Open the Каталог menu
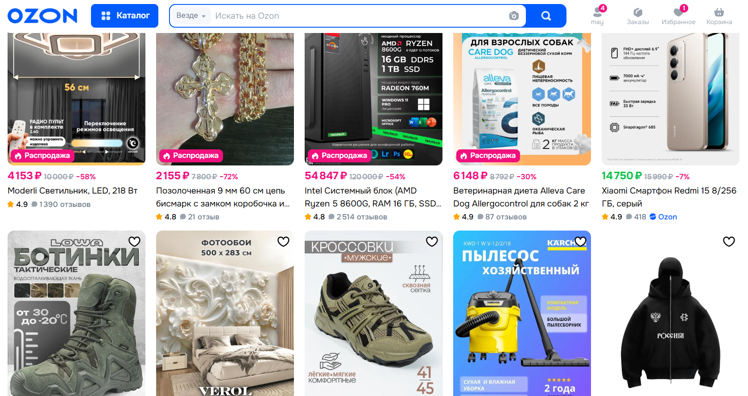This screenshot has height=396, width=748. (x=124, y=16)
